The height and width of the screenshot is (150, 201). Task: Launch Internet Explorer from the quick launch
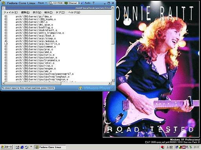[22, 147]
